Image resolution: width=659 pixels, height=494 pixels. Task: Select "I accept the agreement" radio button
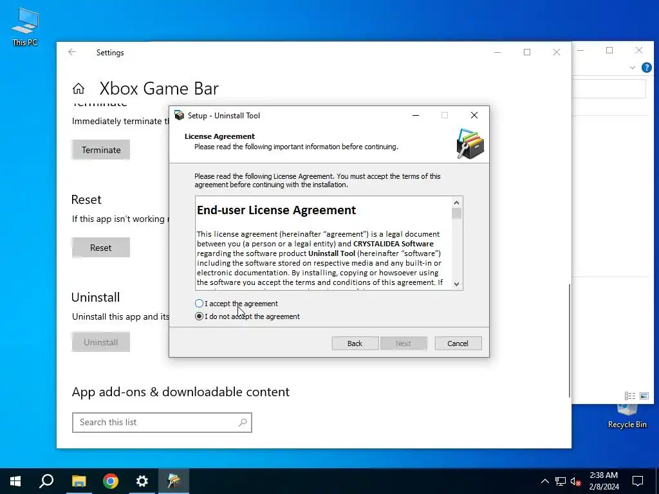point(200,304)
